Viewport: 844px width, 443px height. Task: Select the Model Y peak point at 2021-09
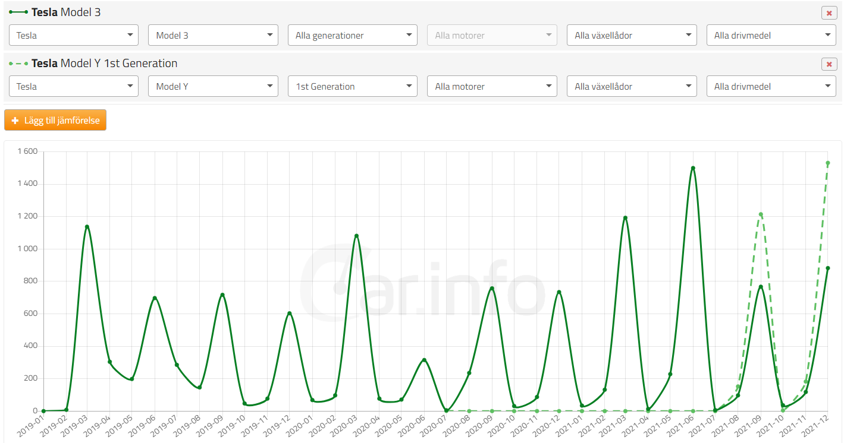761,214
